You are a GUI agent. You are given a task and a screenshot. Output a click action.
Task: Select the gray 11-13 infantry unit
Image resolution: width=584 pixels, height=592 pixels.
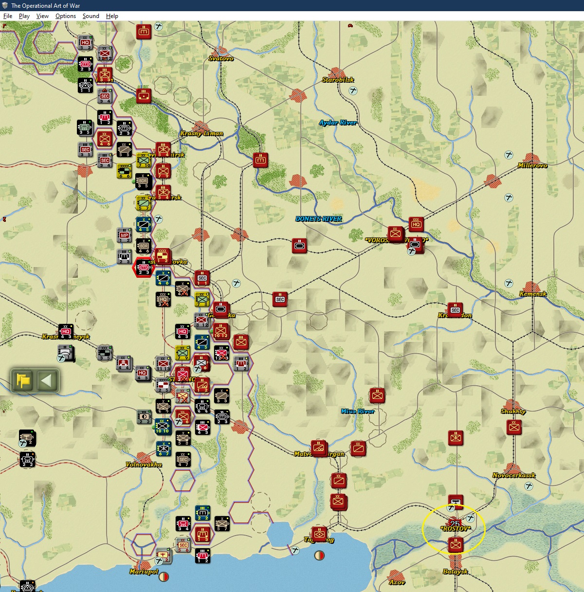[163, 364]
